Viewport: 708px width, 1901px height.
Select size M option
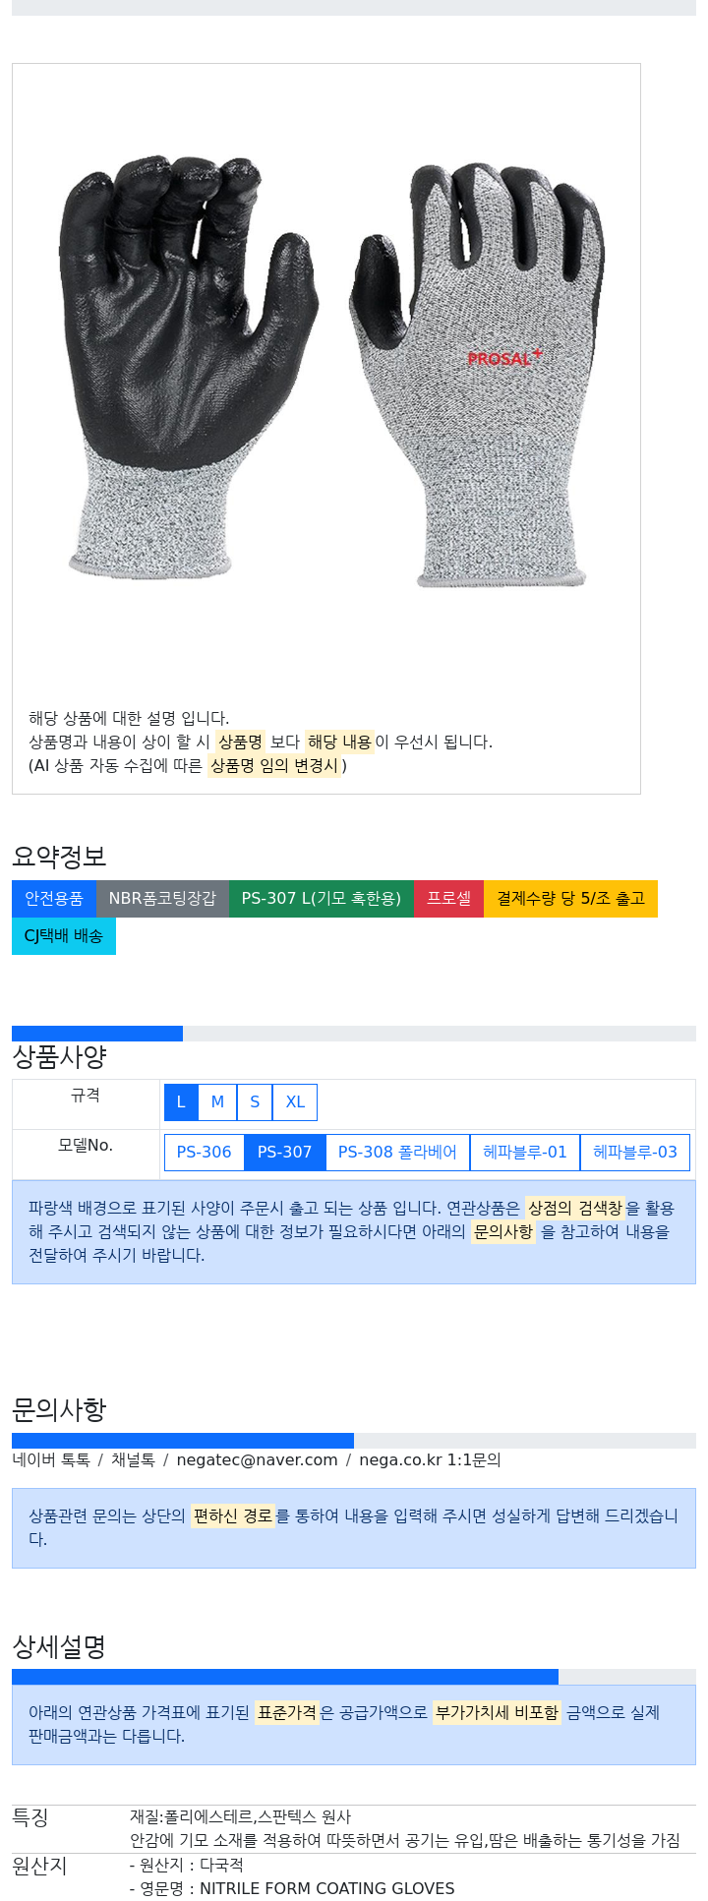(217, 1102)
